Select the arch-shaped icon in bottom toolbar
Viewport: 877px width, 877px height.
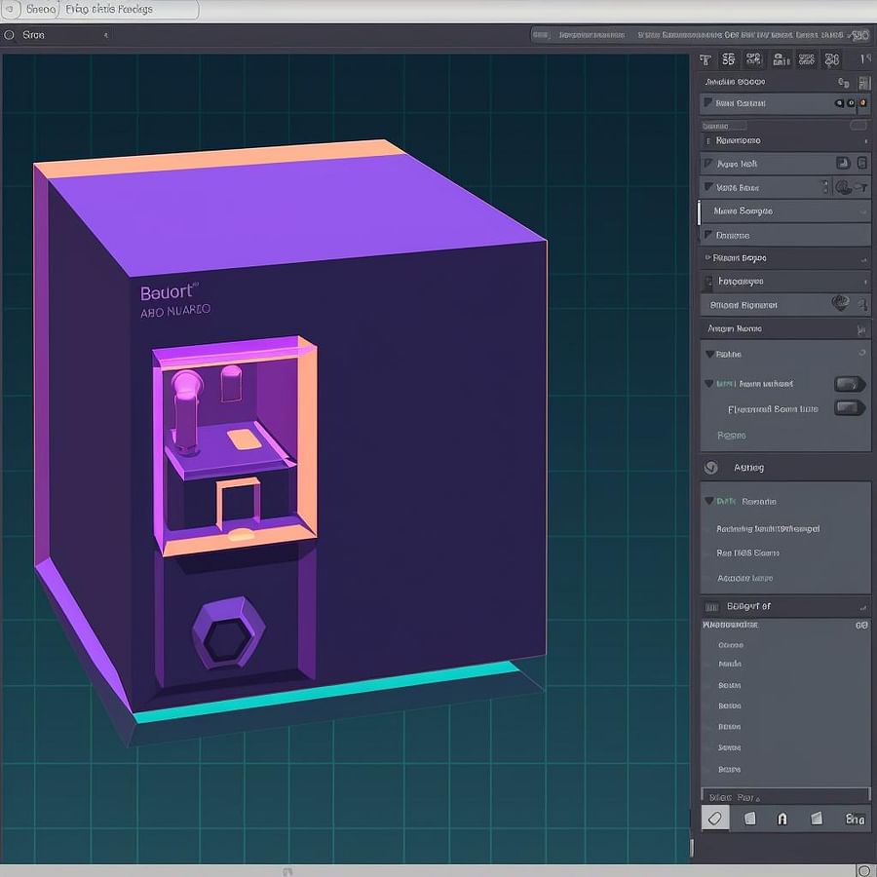(782, 819)
